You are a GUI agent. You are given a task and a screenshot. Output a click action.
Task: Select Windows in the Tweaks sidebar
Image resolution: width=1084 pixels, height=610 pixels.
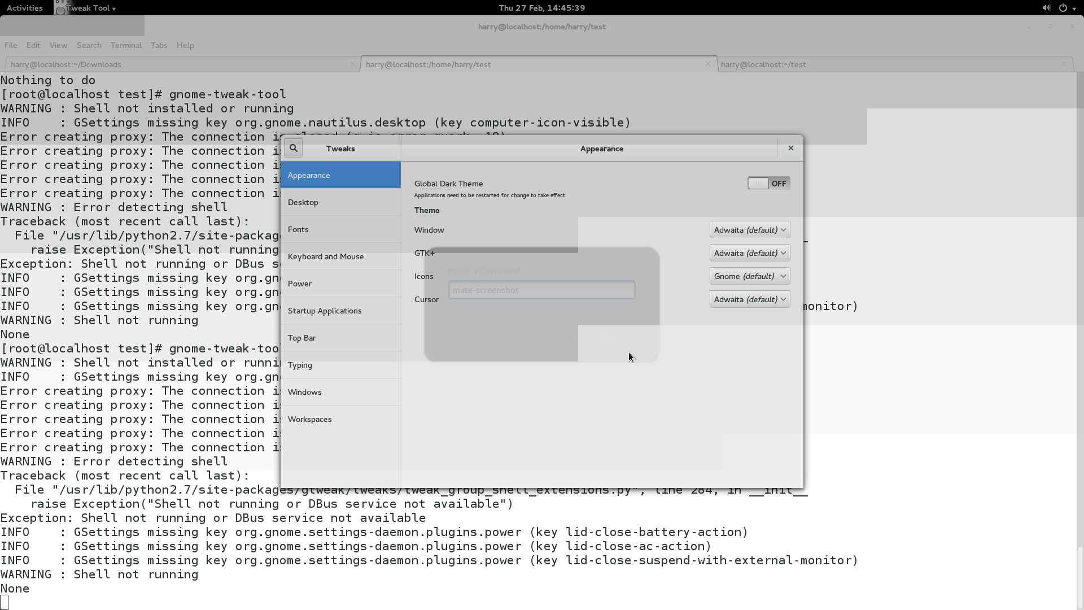click(x=340, y=392)
